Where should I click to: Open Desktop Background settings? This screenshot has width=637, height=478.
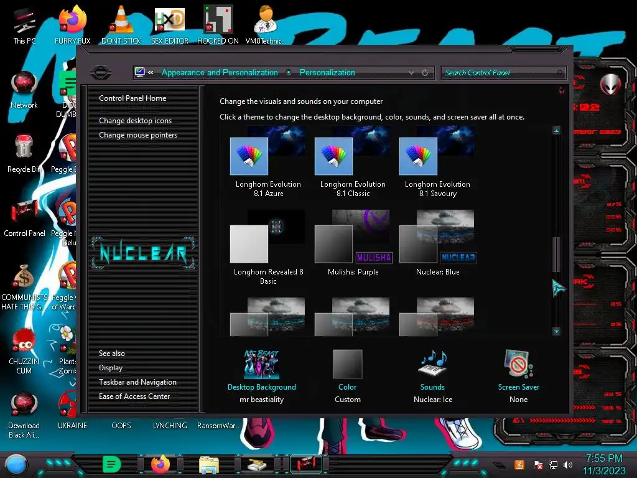point(262,376)
